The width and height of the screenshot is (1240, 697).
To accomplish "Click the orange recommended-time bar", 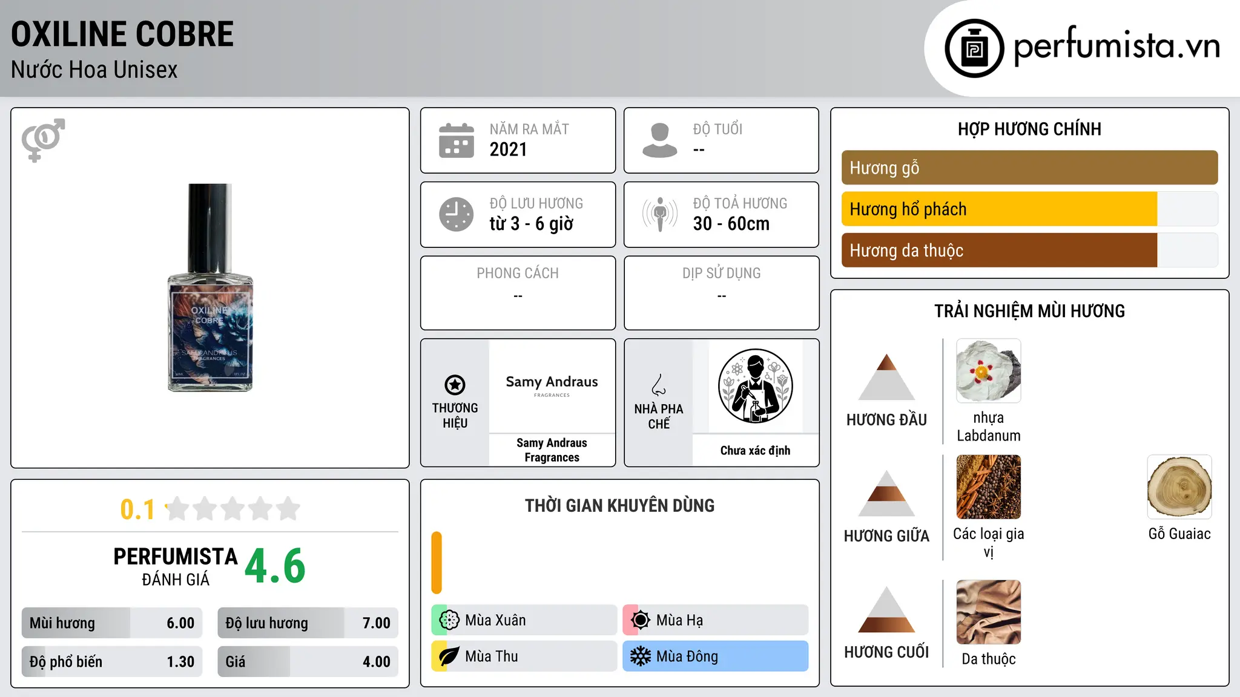I will coord(437,563).
